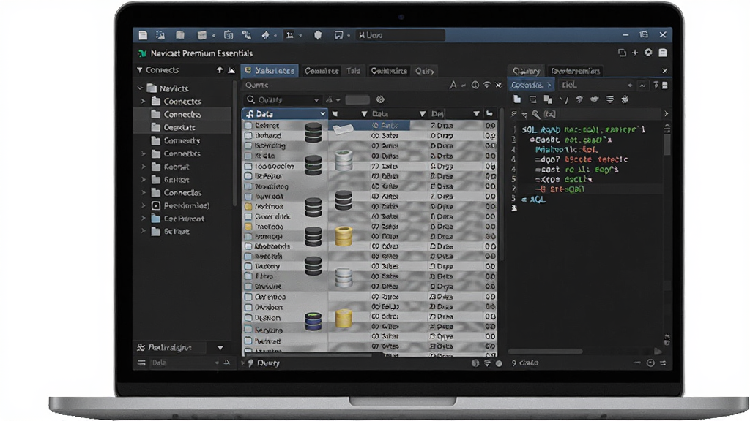The width and height of the screenshot is (750, 421).
Task: Click the new file icon in query editor toolbar
Action: [x=516, y=99]
